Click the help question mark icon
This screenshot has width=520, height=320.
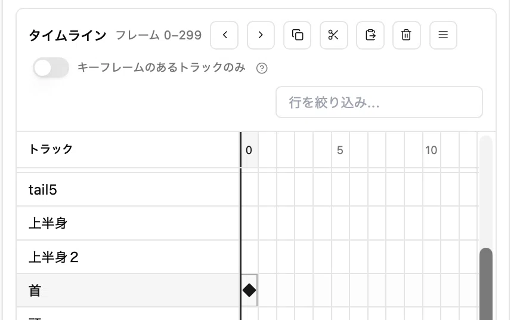(x=262, y=69)
